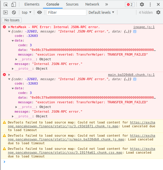Expand the inner __proto__ of second error data
Image resolution: width=163 pixels, height=170 pixels.
[x=16, y=107]
